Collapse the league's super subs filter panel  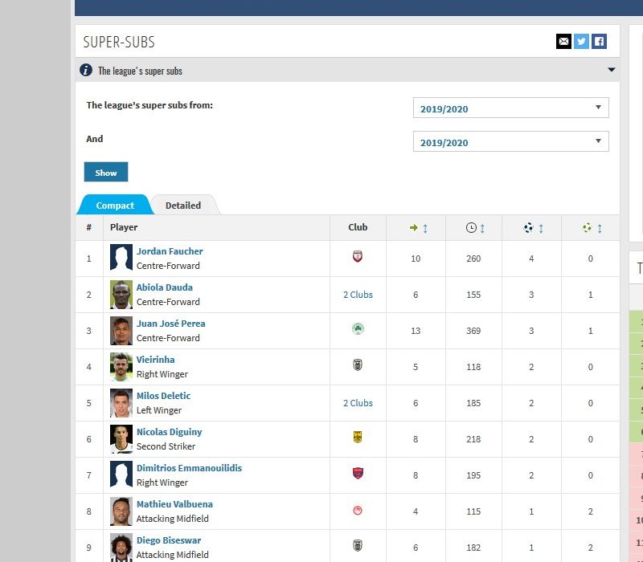click(612, 70)
